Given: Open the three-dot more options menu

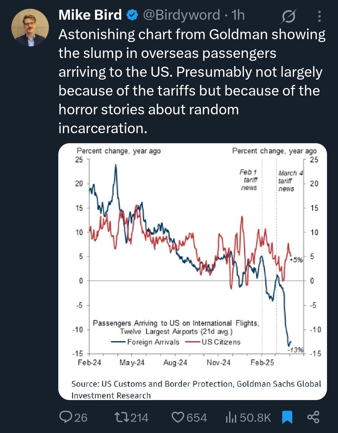Looking at the screenshot, I should point(319,16).
